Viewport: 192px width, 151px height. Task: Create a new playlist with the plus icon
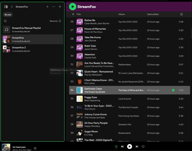point(47,7)
